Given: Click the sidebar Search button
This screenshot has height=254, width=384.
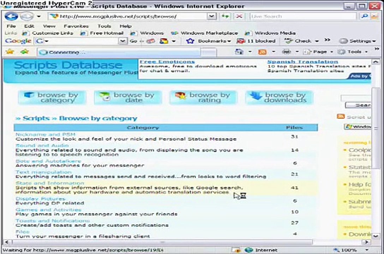Looking at the screenshot, I should tap(359, 105).
